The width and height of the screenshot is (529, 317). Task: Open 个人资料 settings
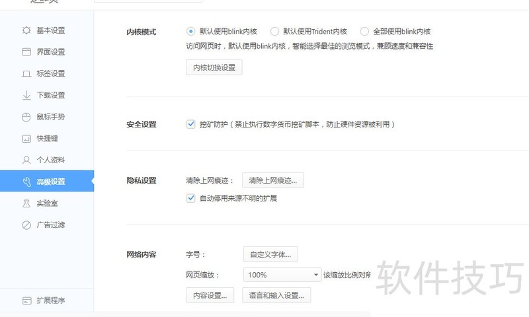click(x=51, y=160)
